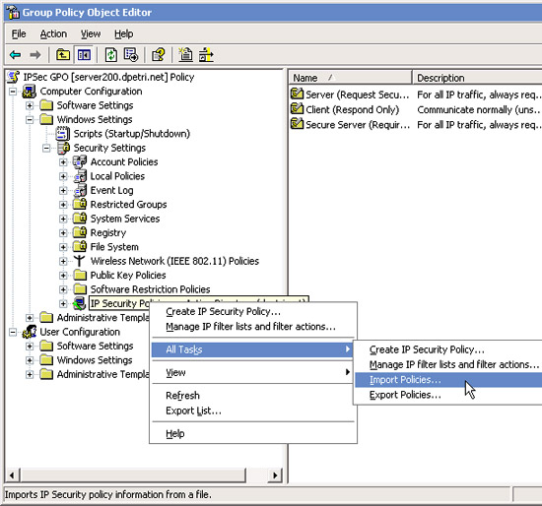Select the Client (Respond Only) row

[x=415, y=109]
